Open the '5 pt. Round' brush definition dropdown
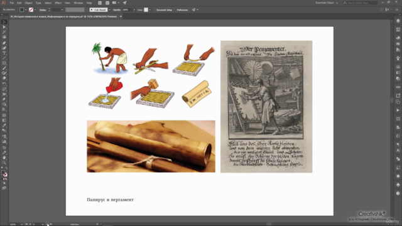The height and width of the screenshot is (226, 402). pyautogui.click(x=109, y=10)
